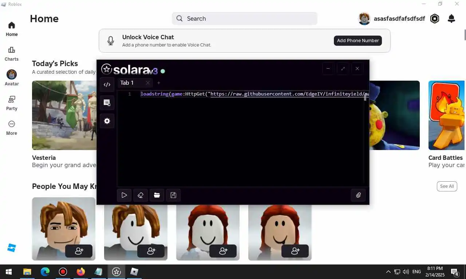Screen dimensions: 466x279
Task: Open the Robux hexagon icon
Action: (435, 19)
